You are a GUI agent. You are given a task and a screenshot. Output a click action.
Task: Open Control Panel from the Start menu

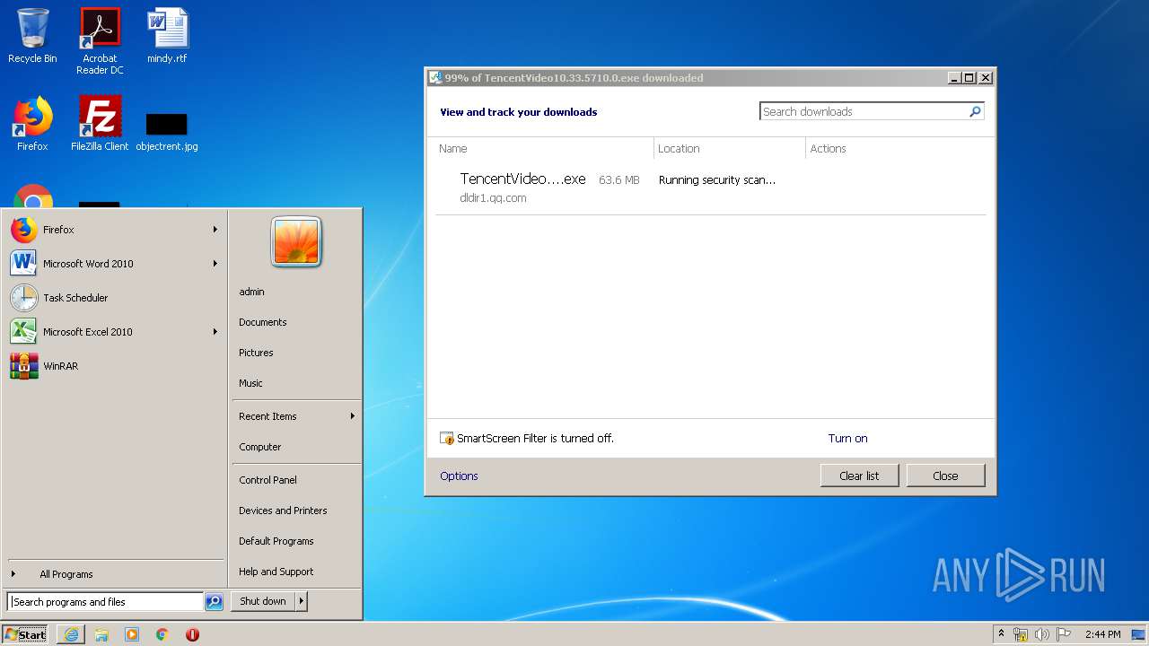268,480
